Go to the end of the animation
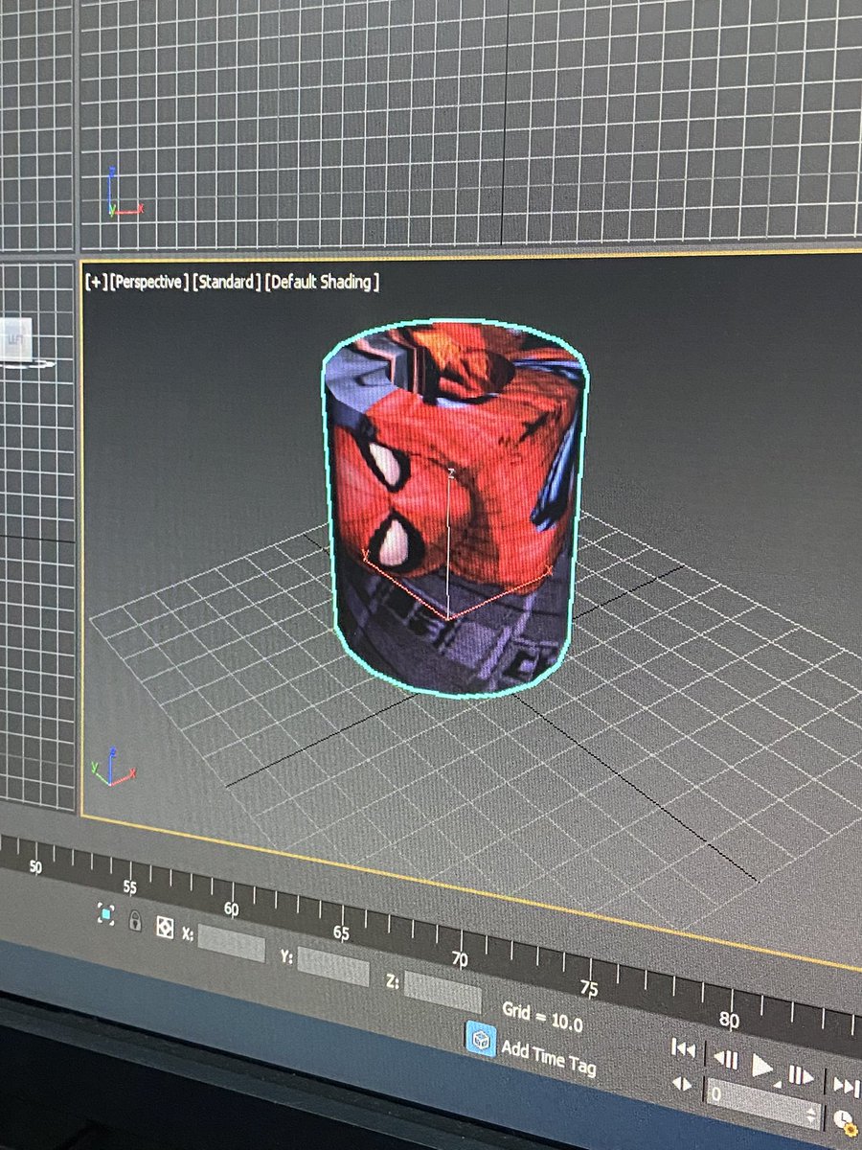Image resolution: width=862 pixels, height=1150 pixels. click(x=846, y=1085)
